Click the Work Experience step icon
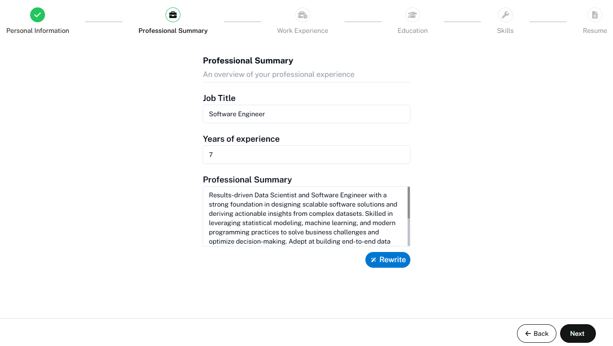Screen dimensions: 613x346 pyautogui.click(x=302, y=15)
